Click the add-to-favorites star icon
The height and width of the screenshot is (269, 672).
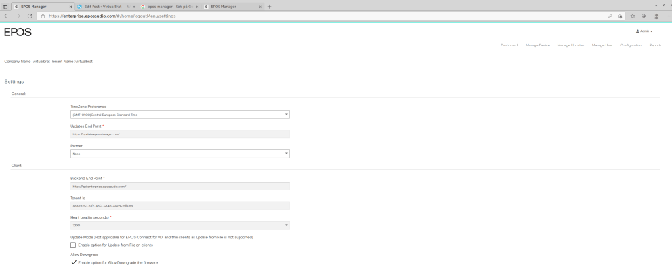pos(619,16)
